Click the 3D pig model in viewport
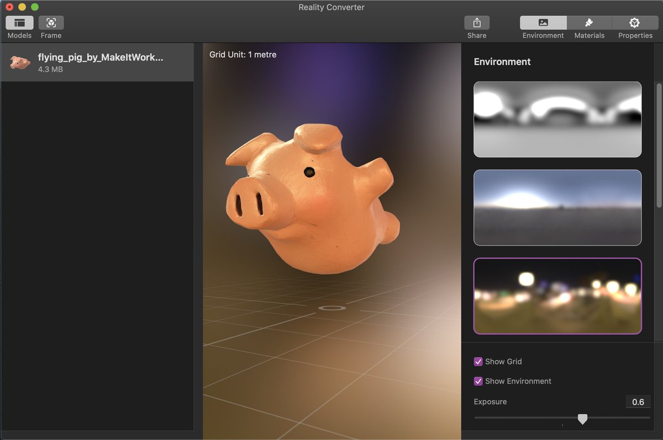 pos(312,198)
